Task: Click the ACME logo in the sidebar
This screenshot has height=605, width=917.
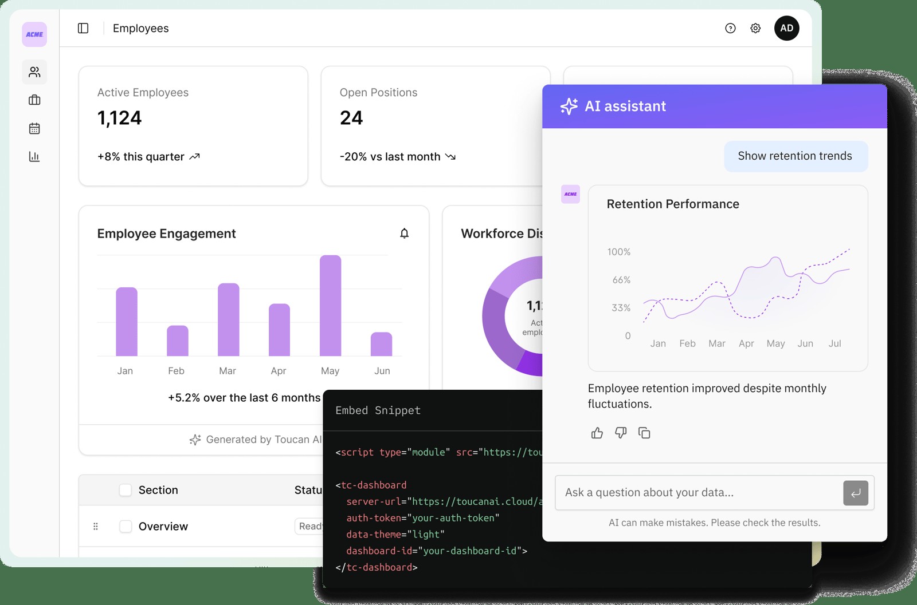Action: pos(34,34)
